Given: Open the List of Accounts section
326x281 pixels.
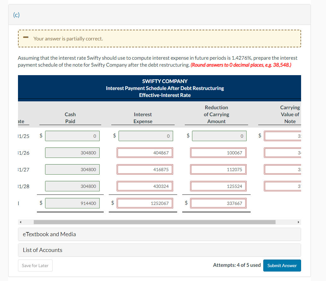Looking at the screenshot, I should [x=159, y=250].
